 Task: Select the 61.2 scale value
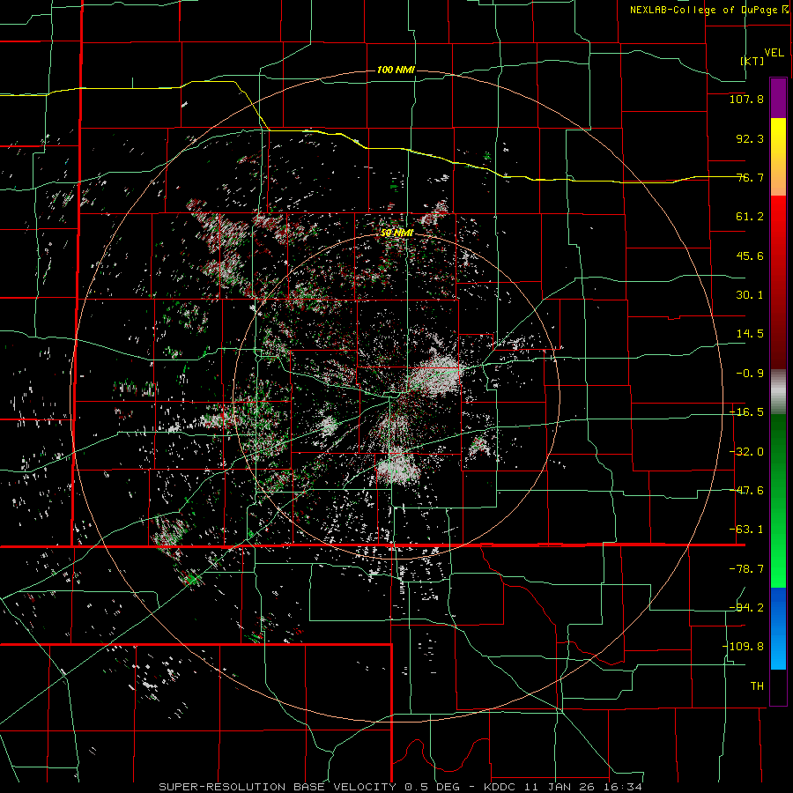(x=750, y=217)
